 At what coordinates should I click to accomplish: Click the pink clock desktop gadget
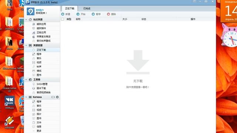[229, 35]
